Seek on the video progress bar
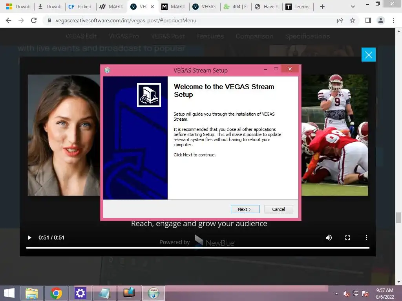This screenshot has height=301, width=402. [198, 248]
